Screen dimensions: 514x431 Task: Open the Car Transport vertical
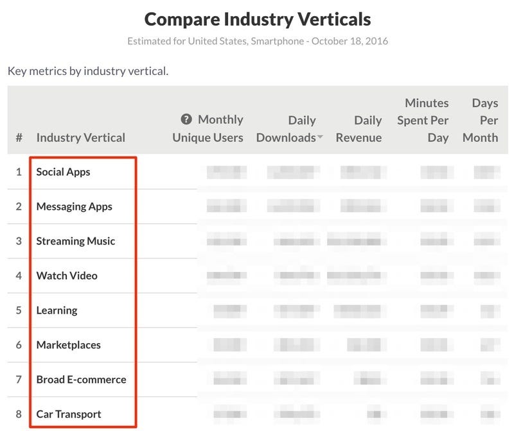pos(68,414)
